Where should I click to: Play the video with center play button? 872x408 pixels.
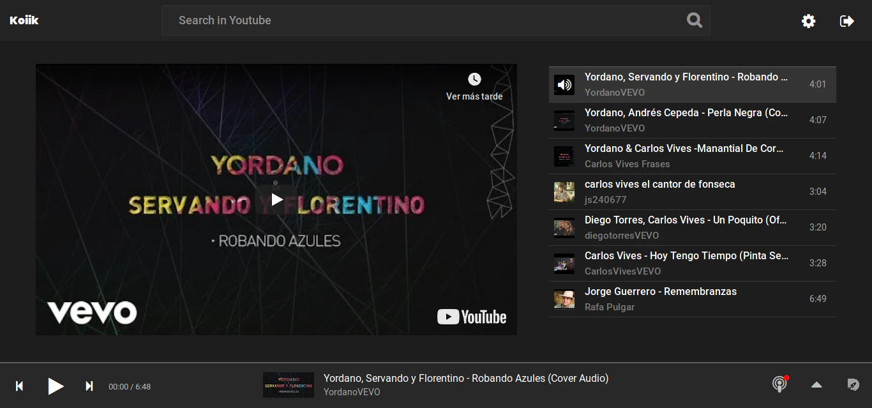pyautogui.click(x=276, y=199)
